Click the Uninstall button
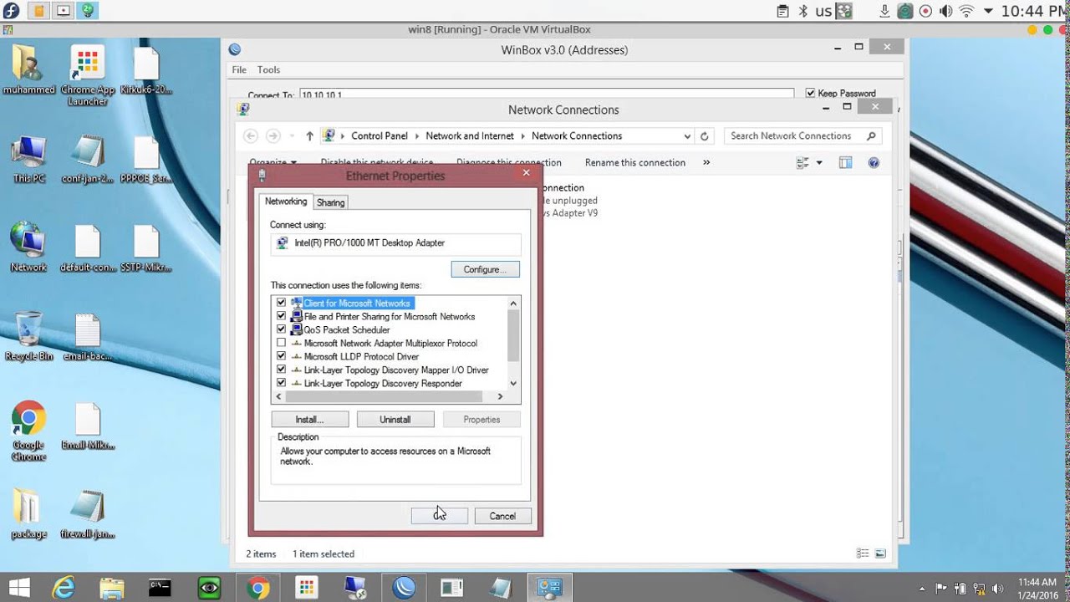Screen dimensions: 1070x602 coord(395,419)
